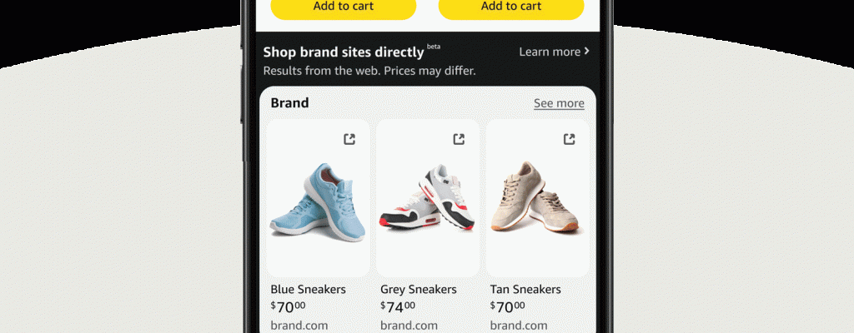
Task: Click the $74.00 price on Grey Sneakers
Action: pyautogui.click(x=398, y=306)
